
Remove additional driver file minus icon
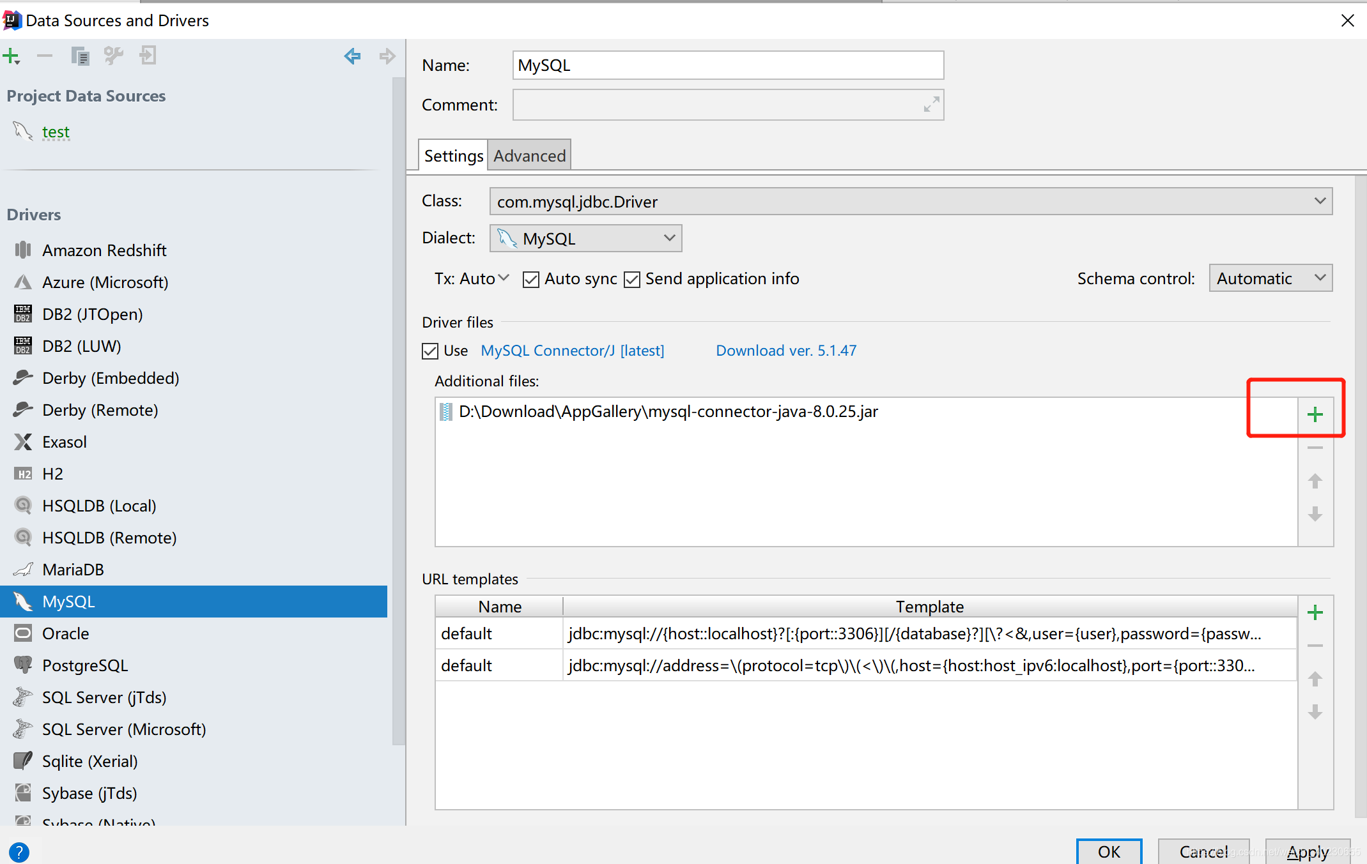click(x=1315, y=448)
